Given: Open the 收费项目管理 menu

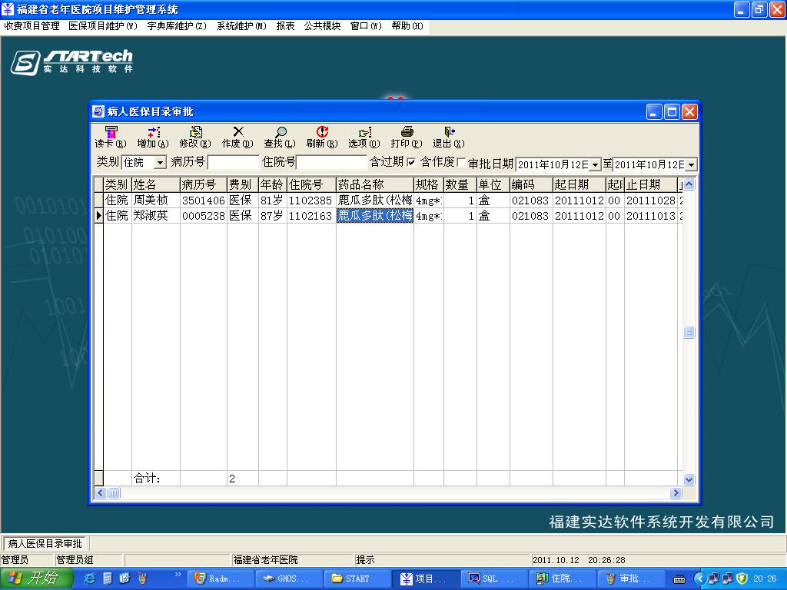Looking at the screenshot, I should coord(32,26).
